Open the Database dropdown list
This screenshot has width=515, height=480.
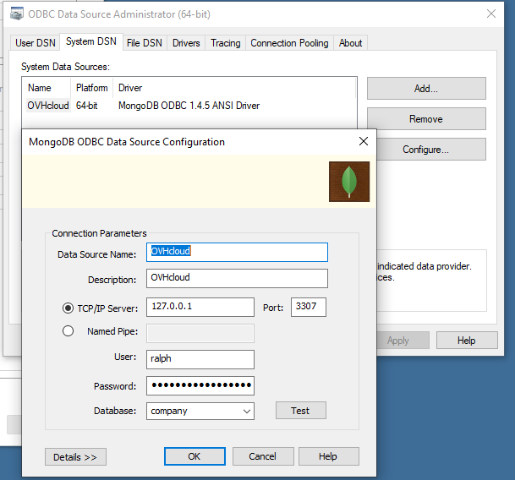coord(246,412)
